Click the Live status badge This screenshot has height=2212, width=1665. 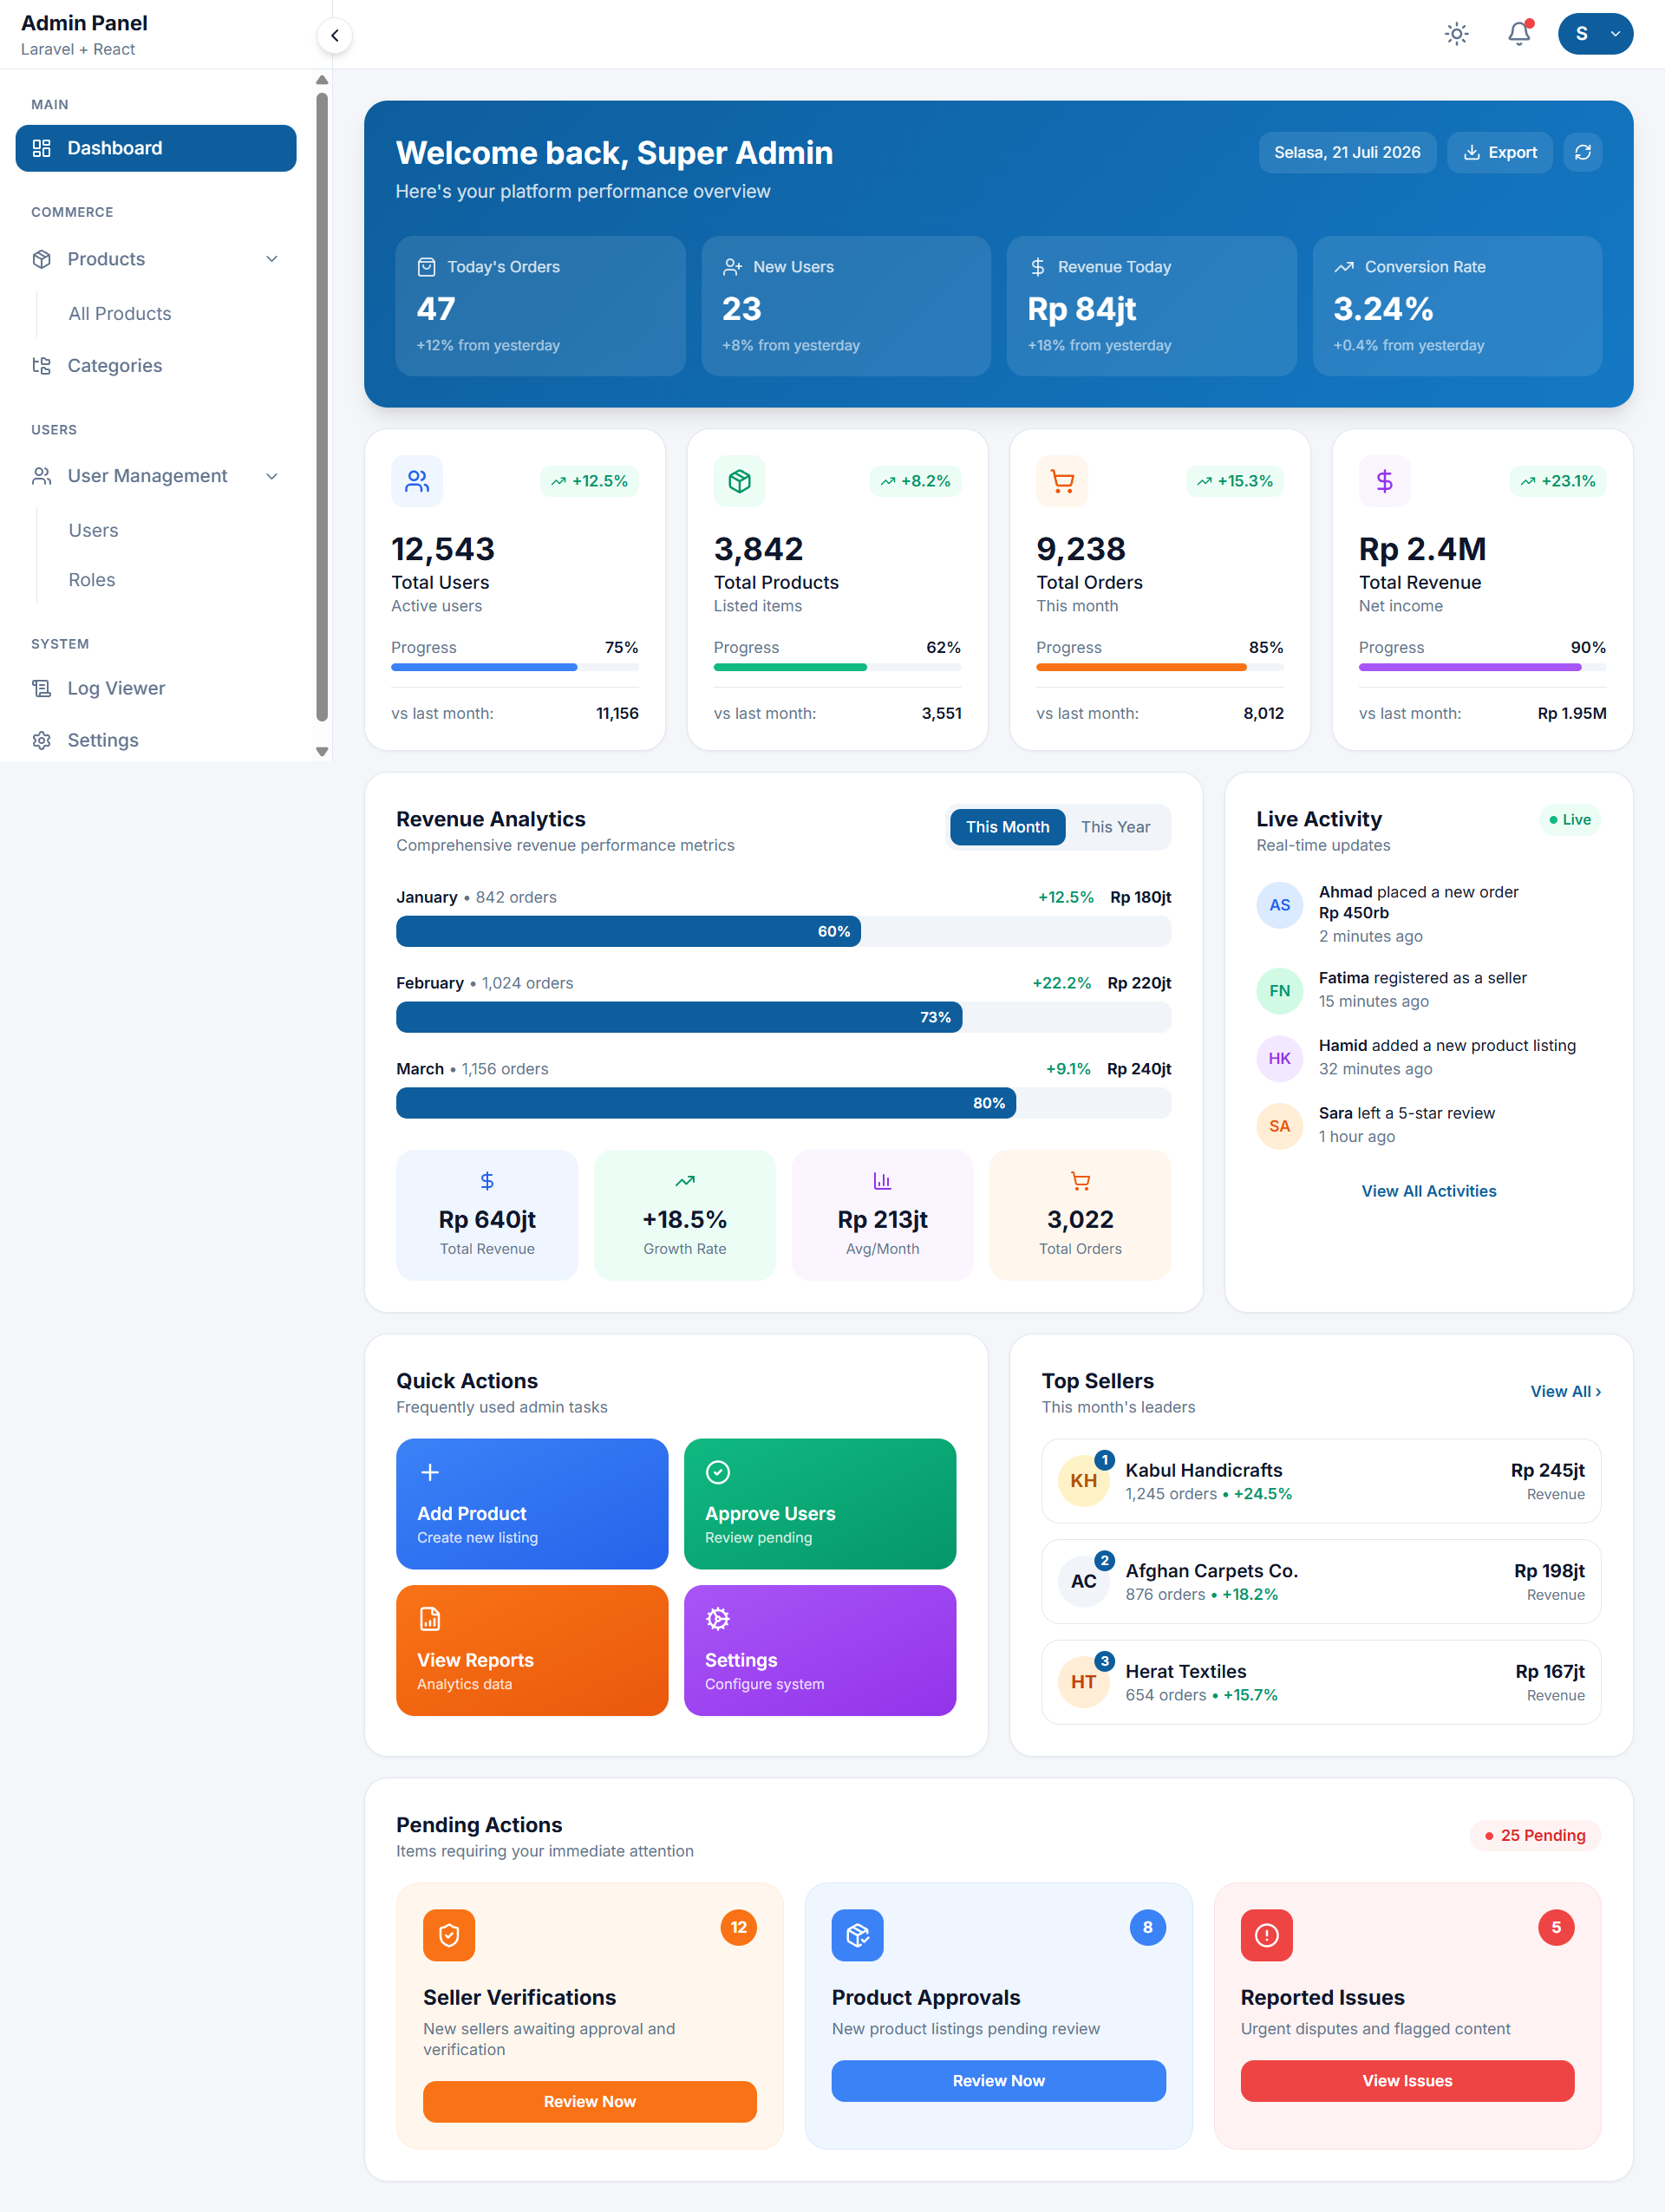(x=1569, y=820)
